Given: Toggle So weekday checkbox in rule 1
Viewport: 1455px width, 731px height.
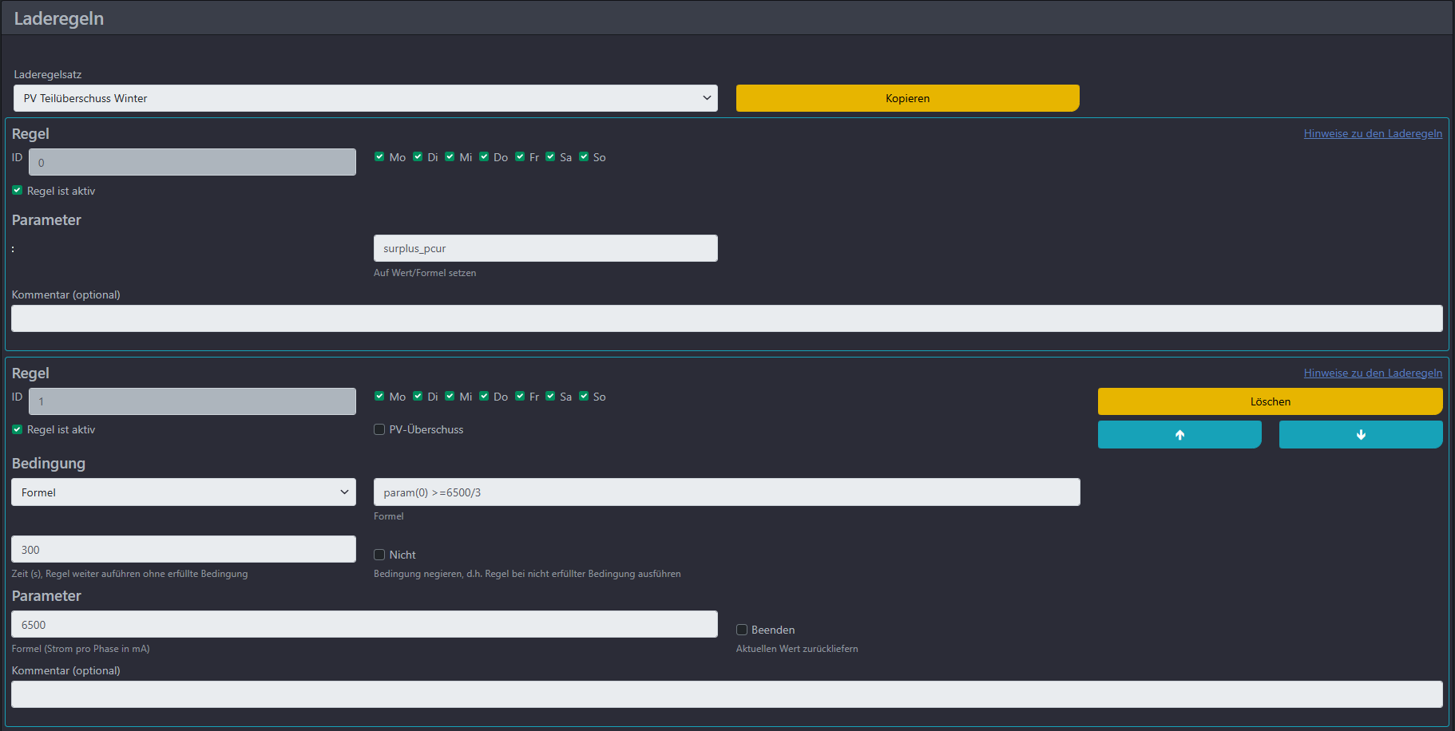Looking at the screenshot, I should coord(584,397).
